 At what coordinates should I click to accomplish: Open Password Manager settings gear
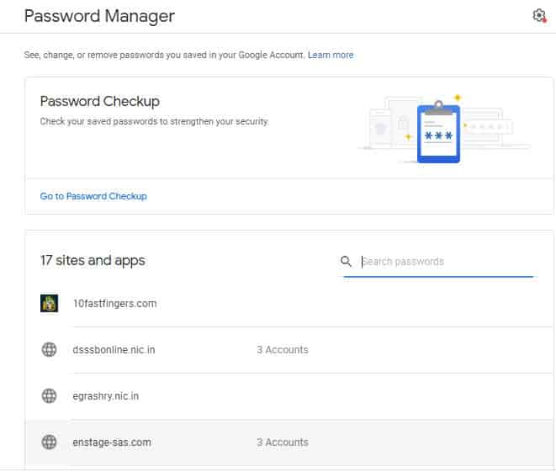[x=539, y=16]
